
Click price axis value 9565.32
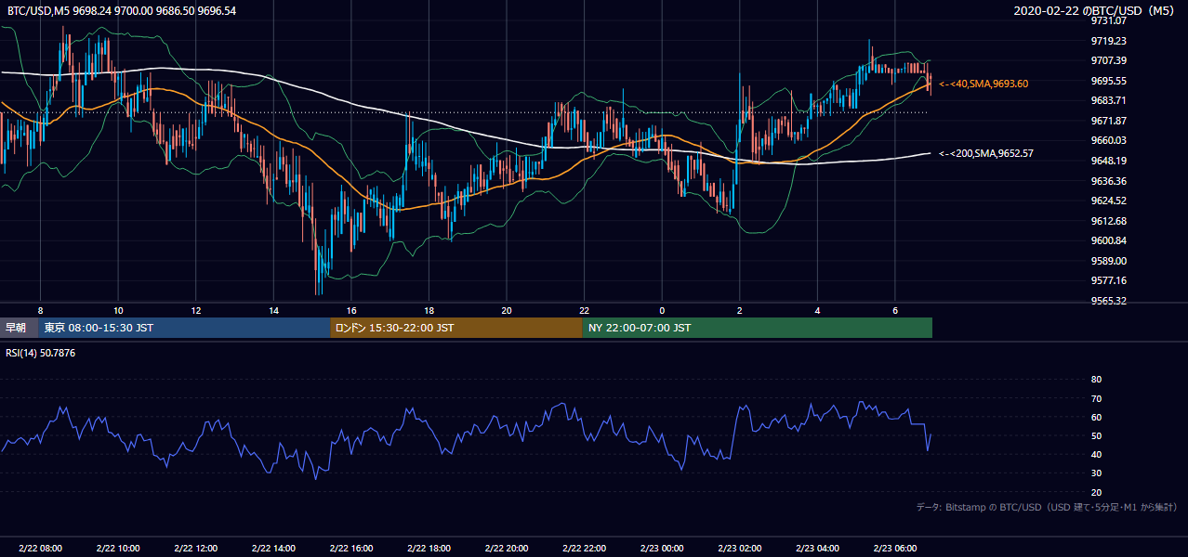click(1109, 301)
